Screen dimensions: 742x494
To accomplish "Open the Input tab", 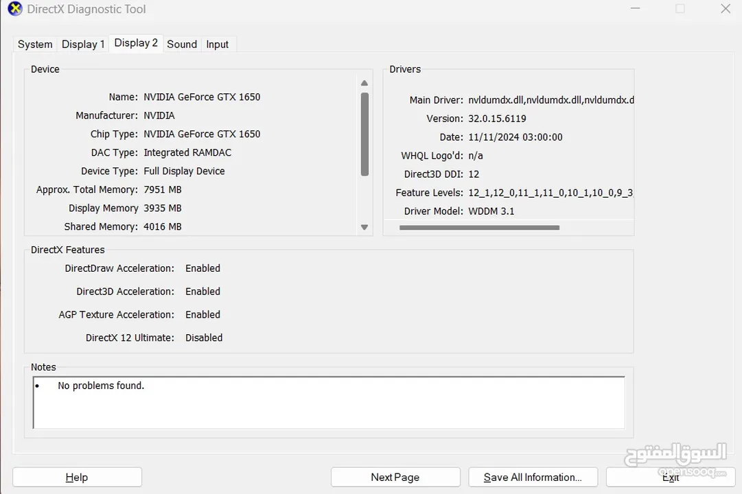I will [217, 45].
